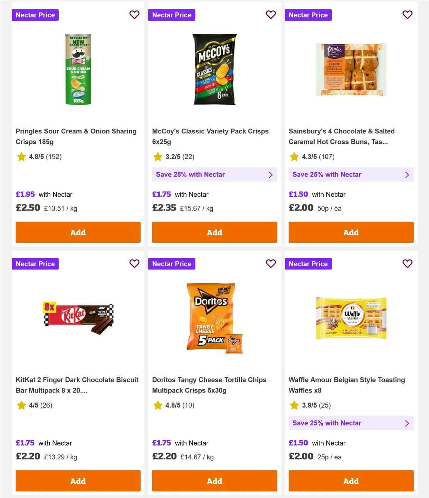Click the star rating icon on Doritos Tangy Cheese
Image resolution: width=429 pixels, height=498 pixels.
[x=158, y=405]
